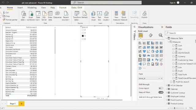The height and width of the screenshot is (110, 196).
Task: Check store_id 2 in slicer
Action: (83, 30)
